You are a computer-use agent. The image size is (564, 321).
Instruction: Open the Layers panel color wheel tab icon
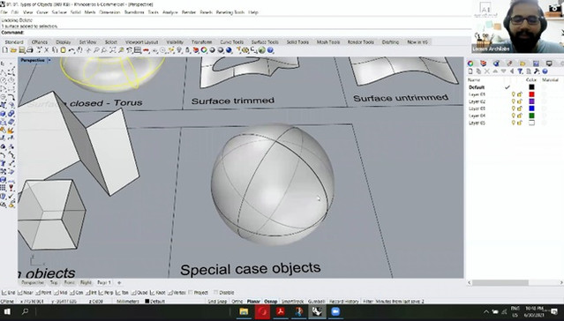pyautogui.click(x=470, y=63)
